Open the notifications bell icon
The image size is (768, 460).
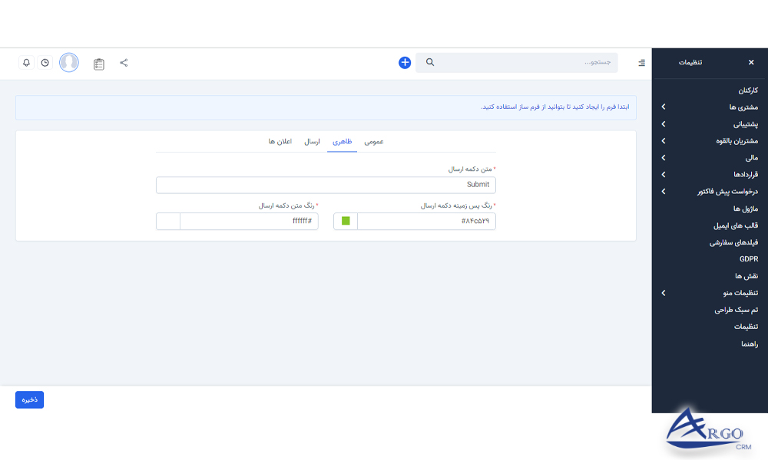click(x=25, y=63)
